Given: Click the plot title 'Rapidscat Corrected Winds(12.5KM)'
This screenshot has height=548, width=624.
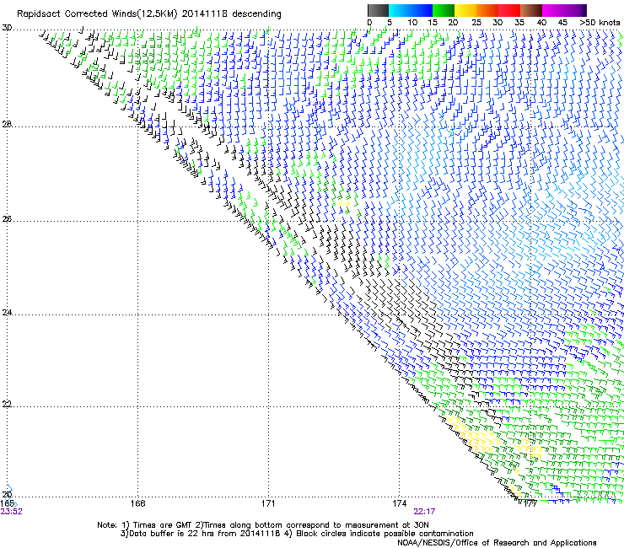Looking at the screenshot, I should [x=97, y=14].
